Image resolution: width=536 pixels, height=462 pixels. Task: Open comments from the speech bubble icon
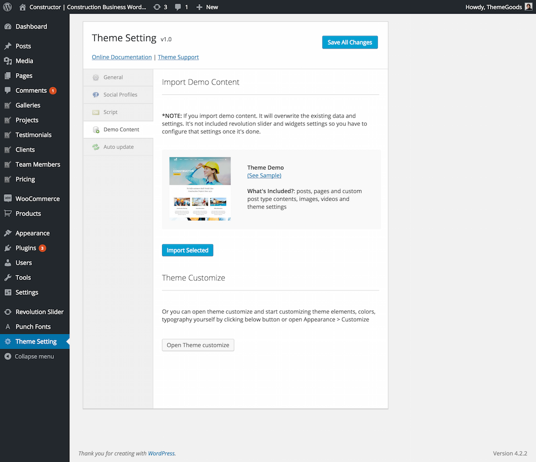point(178,7)
